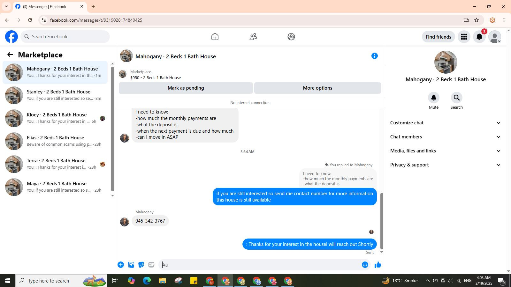Open Elias conversation in the list

(55, 141)
